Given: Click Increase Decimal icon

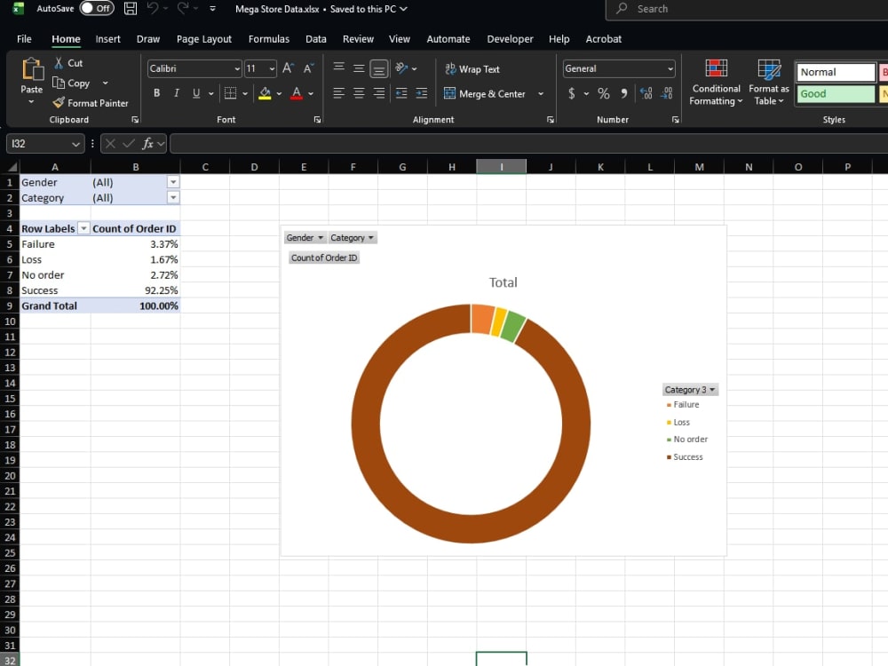Looking at the screenshot, I should 646,93.
